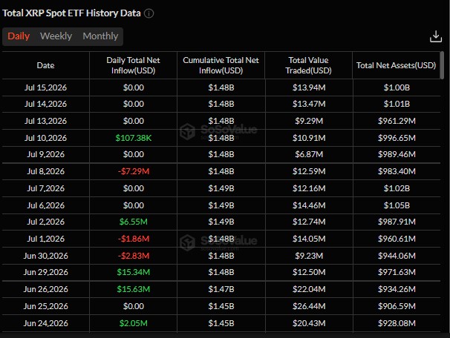Click the $14.46M traded value
This screenshot has height=338, width=450.
pyautogui.click(x=309, y=205)
